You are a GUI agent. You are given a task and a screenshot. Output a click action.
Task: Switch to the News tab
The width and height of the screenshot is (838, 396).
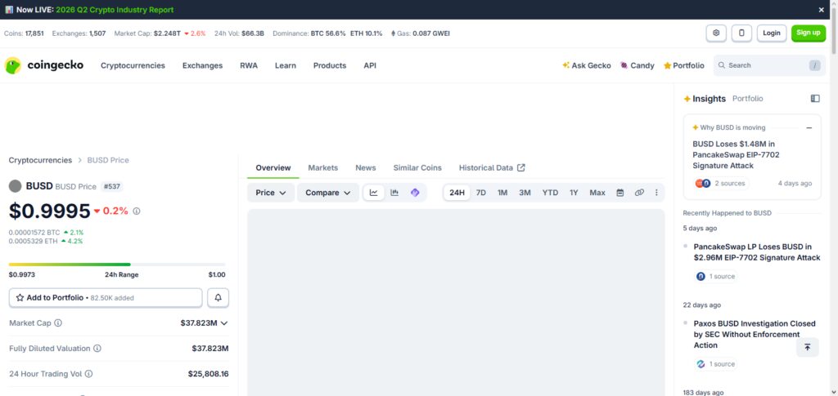[x=366, y=168]
